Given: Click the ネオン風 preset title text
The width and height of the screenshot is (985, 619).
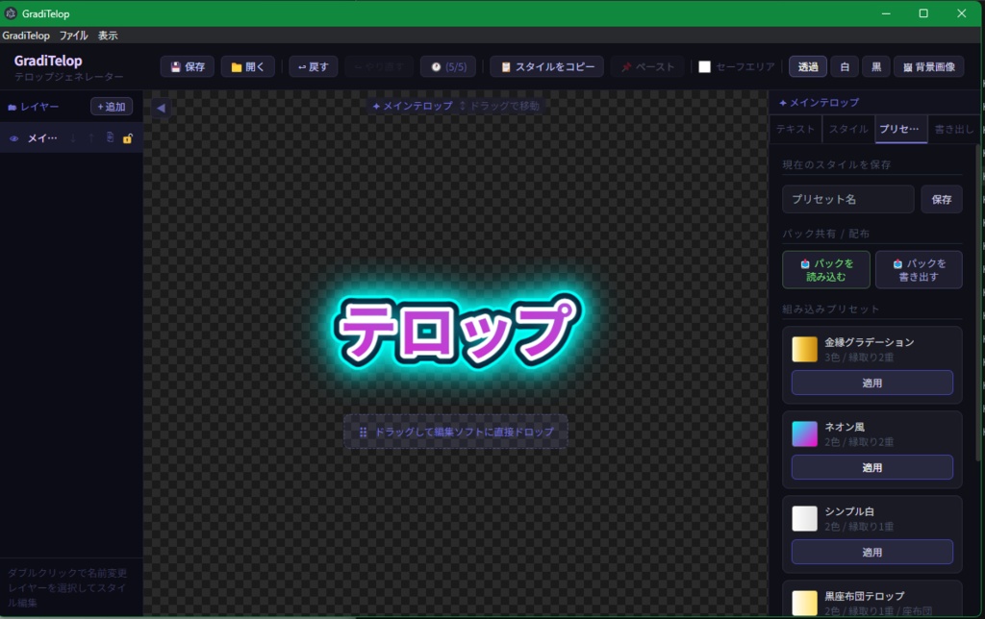Looking at the screenshot, I should click(x=845, y=427).
